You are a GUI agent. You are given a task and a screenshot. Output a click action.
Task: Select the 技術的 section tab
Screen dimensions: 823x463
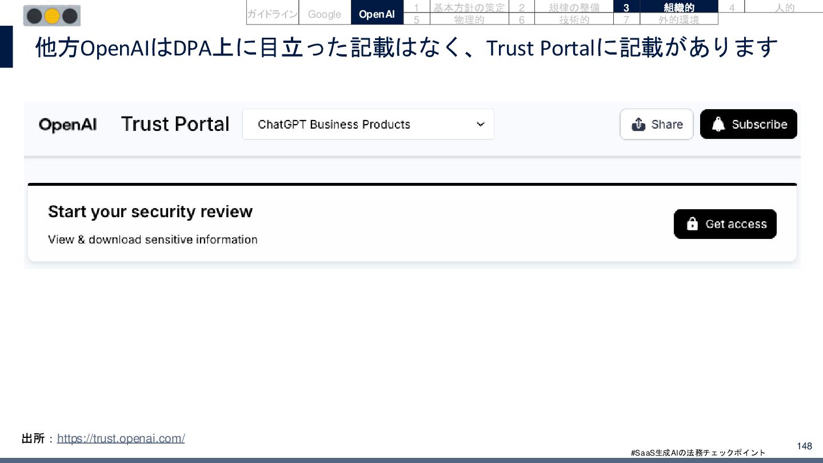574,19
